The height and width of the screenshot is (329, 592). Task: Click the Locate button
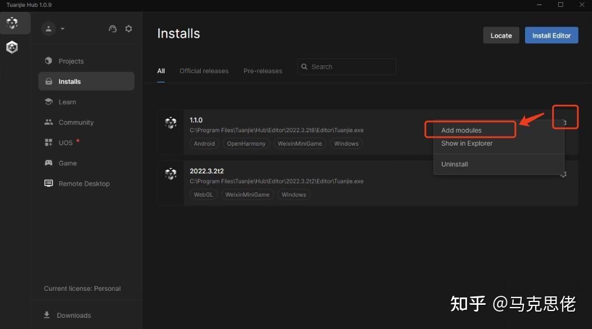click(x=501, y=35)
